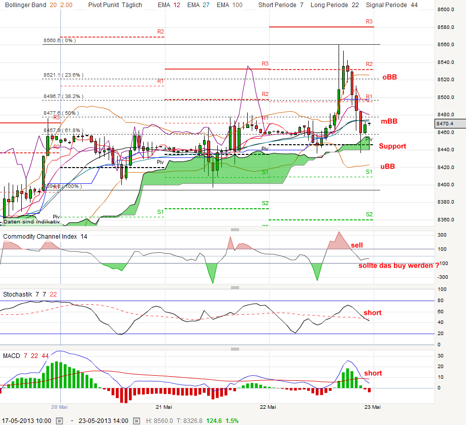Click the H: 8560.0 high value
The width and height of the screenshot is (466, 425).
tap(159, 421)
